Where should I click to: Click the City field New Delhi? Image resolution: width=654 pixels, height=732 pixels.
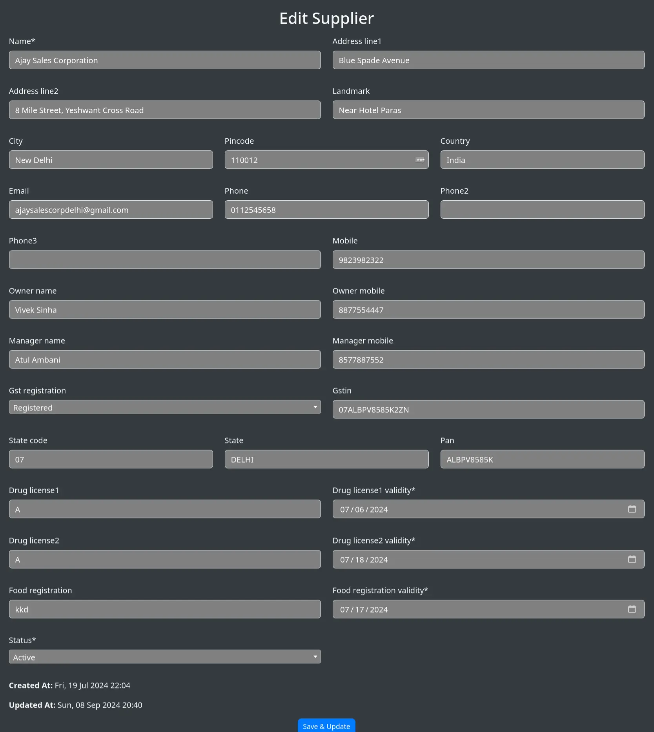click(111, 160)
